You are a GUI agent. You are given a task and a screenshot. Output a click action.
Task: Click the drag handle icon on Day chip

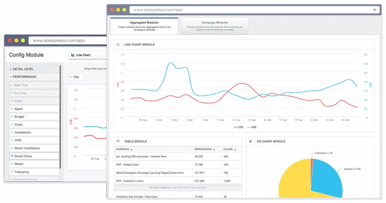pos(71,77)
